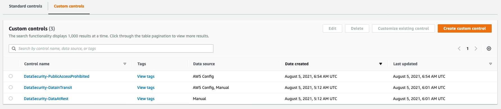Click 'August 5, 2021, 6:54 AM UTC' date created cell
This screenshot has height=109, width=501.
tap(311, 76)
